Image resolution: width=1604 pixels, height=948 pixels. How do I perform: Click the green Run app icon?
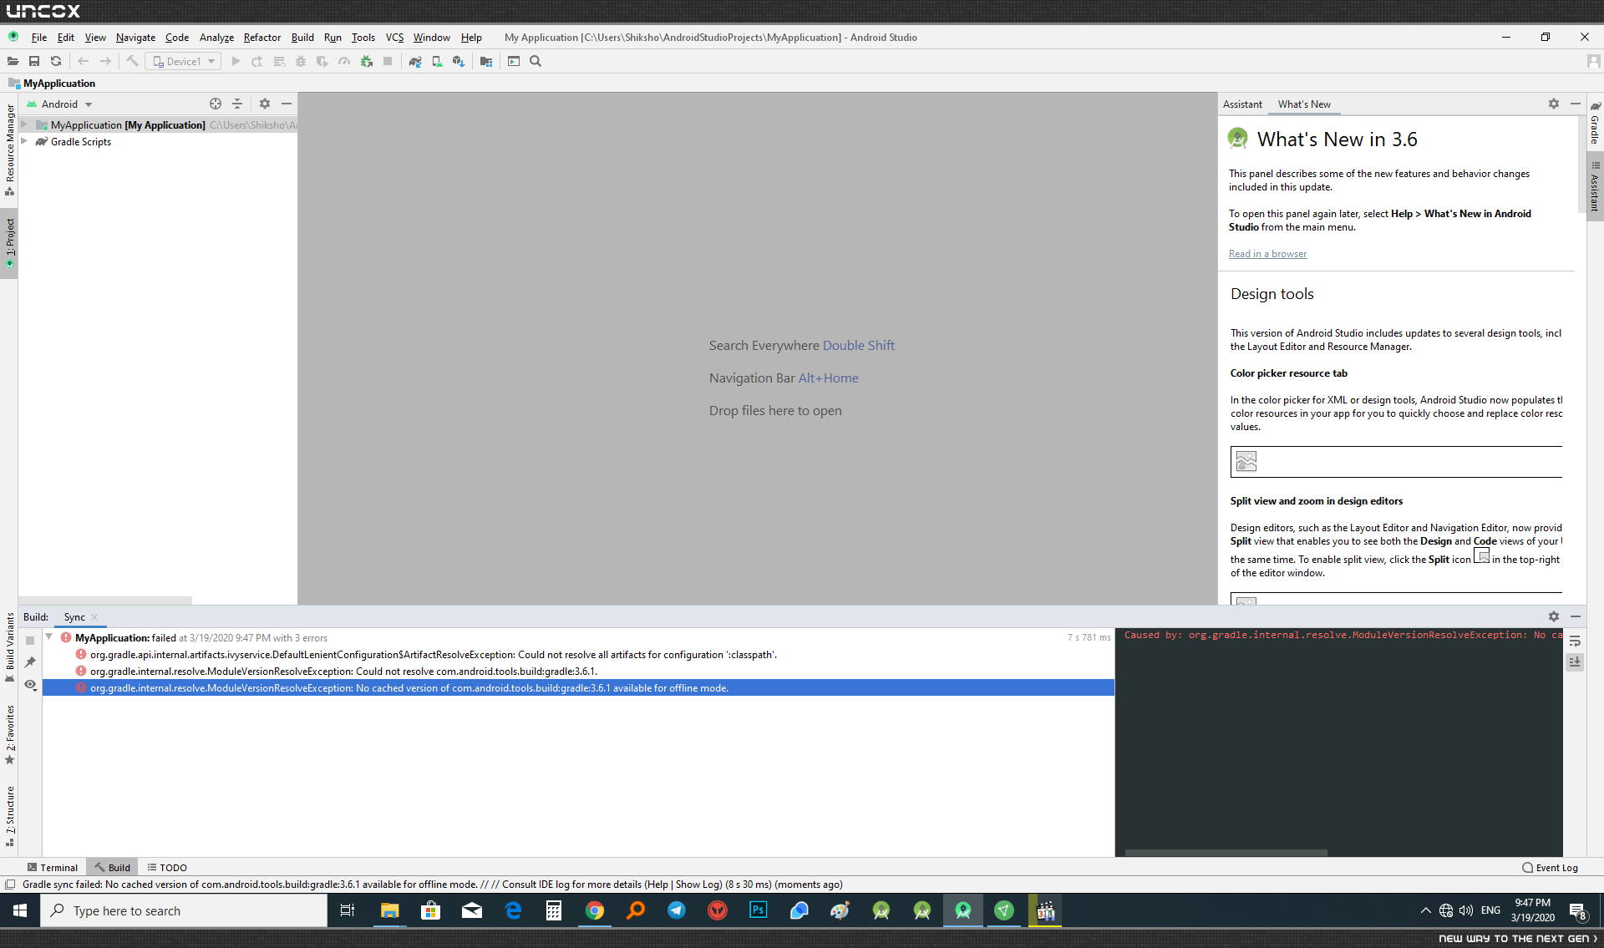point(236,61)
